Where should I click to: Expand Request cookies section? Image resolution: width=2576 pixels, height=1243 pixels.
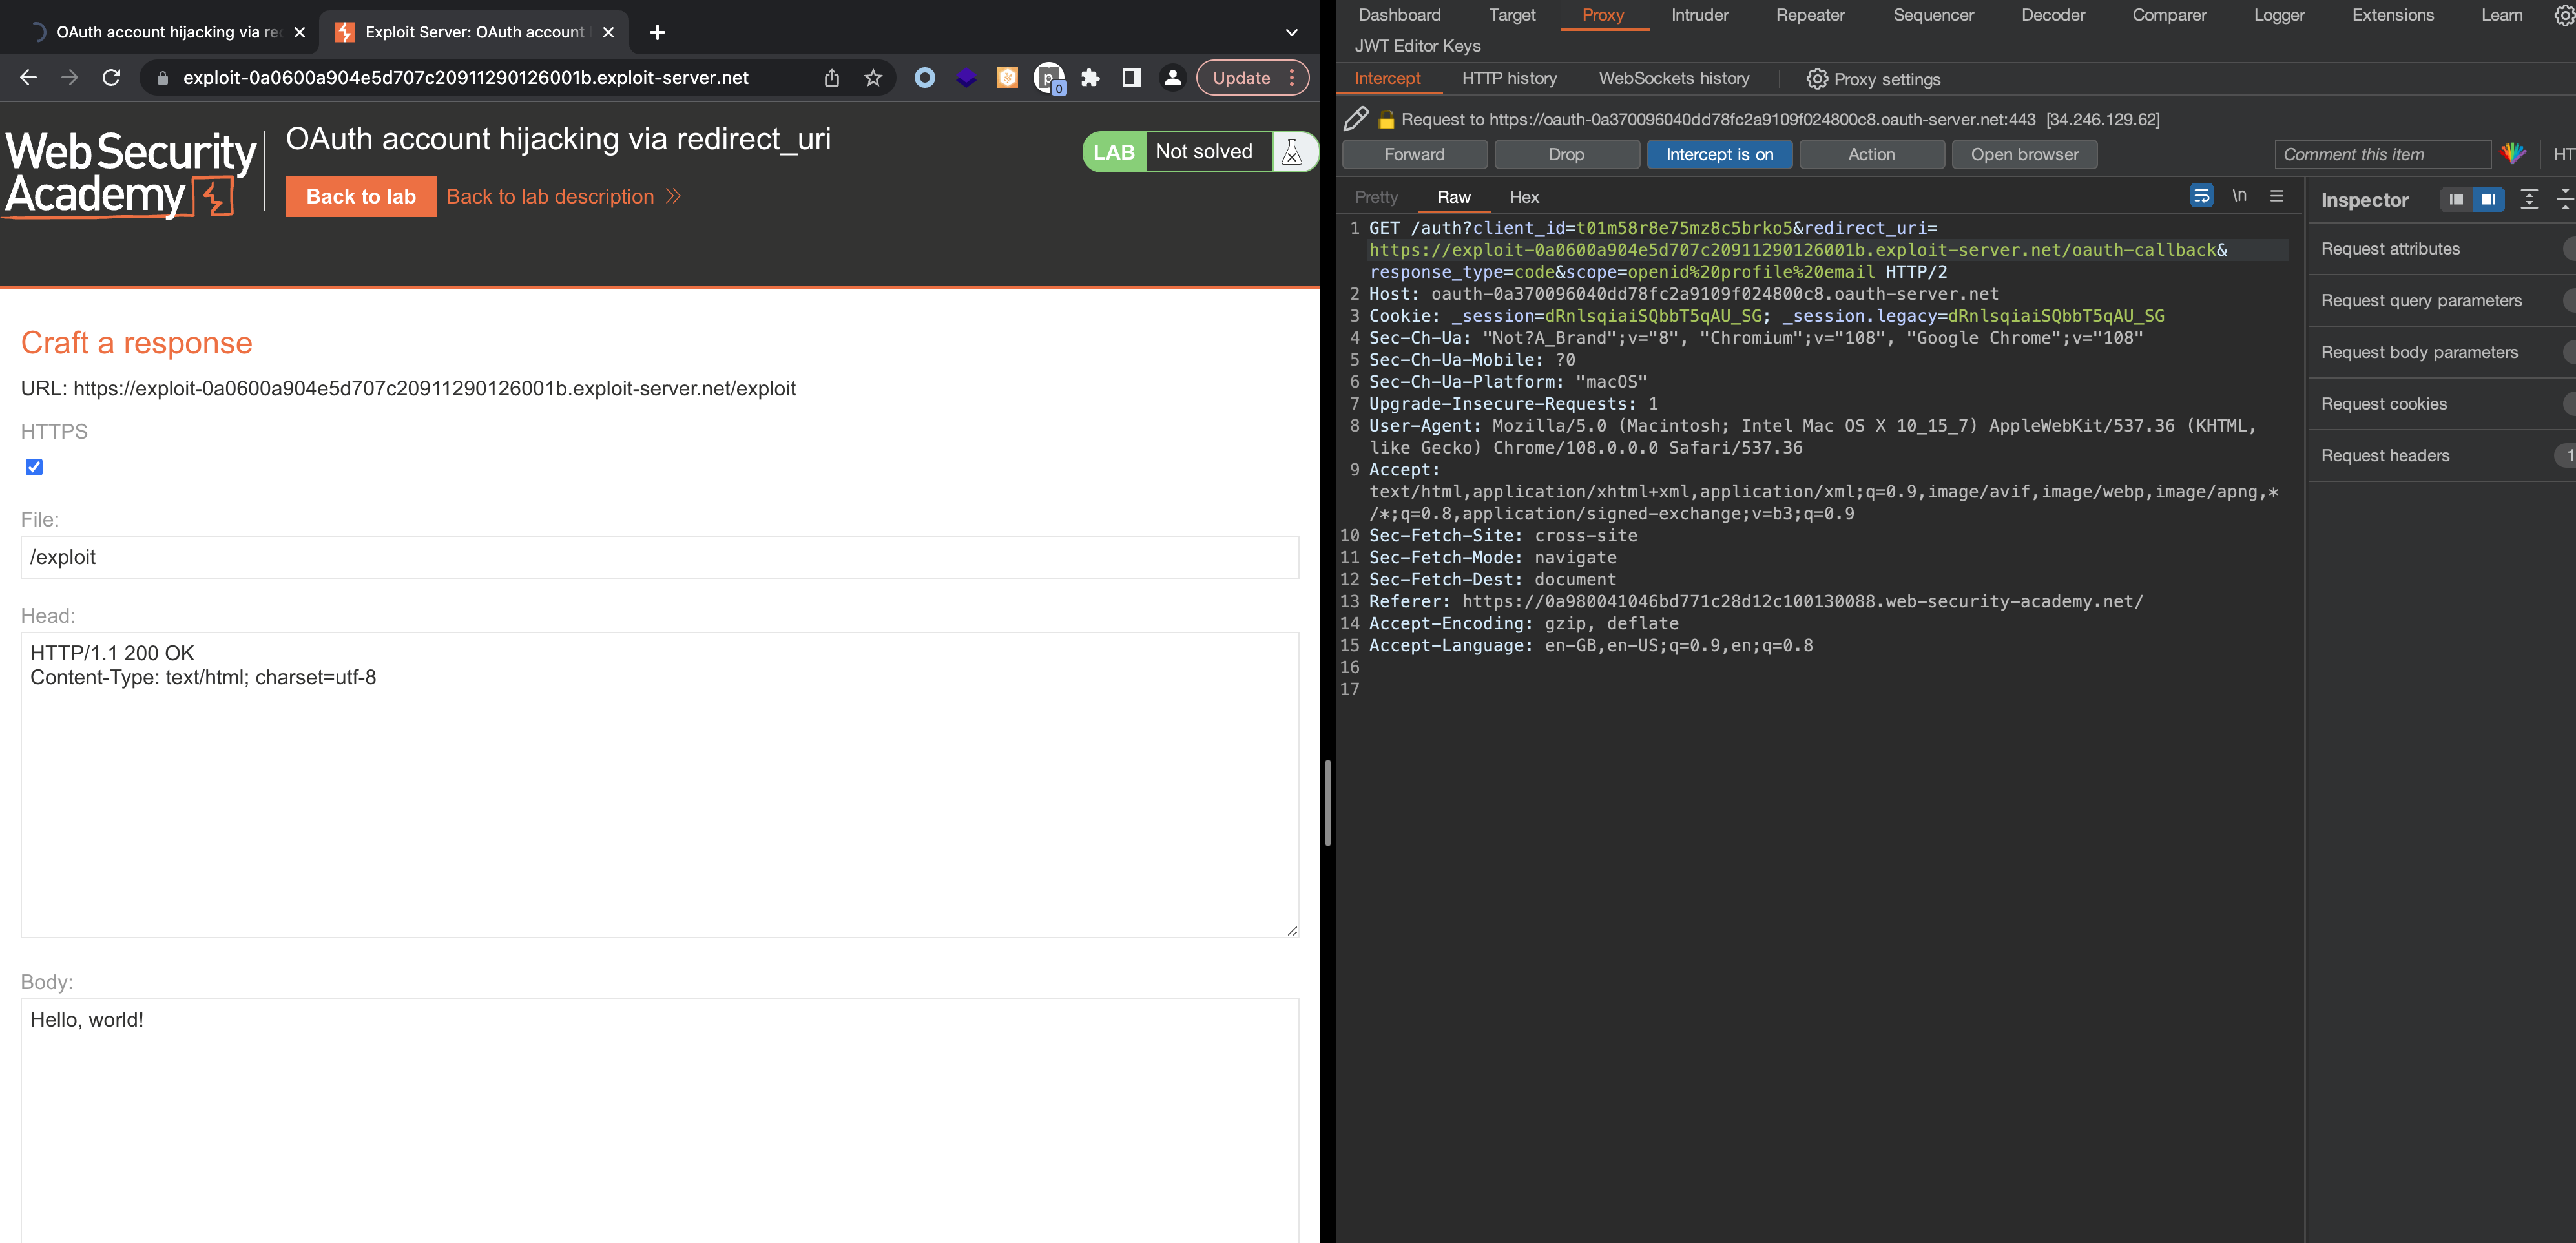tap(2384, 404)
